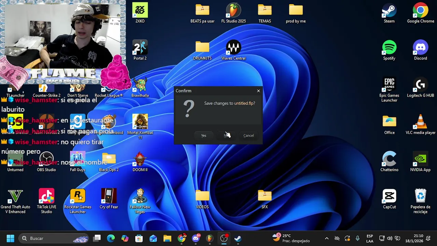Select the Portal 2 desktop icon

pos(140,50)
